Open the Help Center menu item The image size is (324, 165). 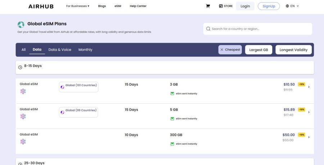point(138,6)
